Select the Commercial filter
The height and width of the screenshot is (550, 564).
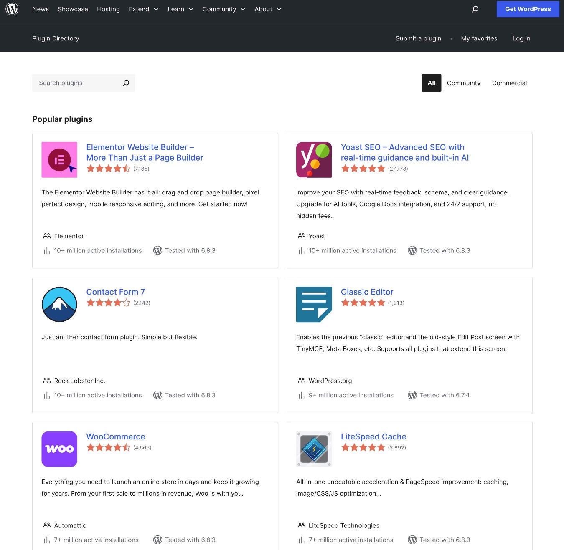coord(509,83)
